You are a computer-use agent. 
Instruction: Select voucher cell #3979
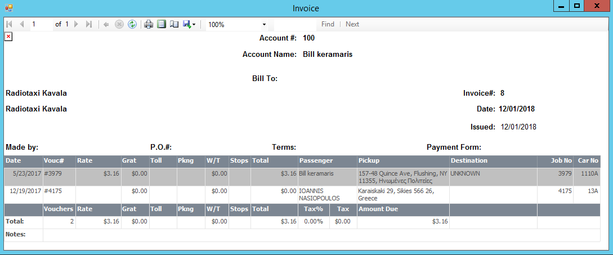59,177
